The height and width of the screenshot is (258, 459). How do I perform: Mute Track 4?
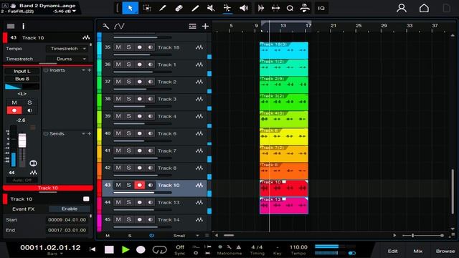tap(118, 116)
